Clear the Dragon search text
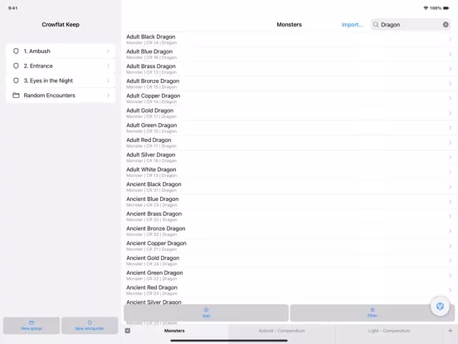Image resolution: width=458 pixels, height=344 pixels. coord(446,25)
